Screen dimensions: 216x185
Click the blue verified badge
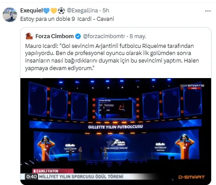click(x=78, y=36)
